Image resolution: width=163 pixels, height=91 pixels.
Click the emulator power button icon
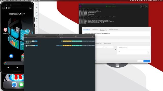point(37,5)
